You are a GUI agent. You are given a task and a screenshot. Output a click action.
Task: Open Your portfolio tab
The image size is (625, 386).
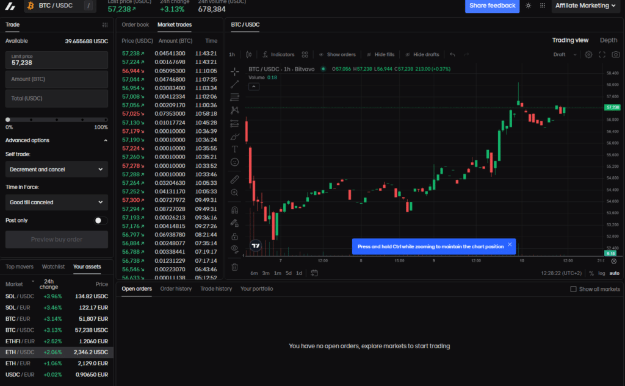(257, 289)
